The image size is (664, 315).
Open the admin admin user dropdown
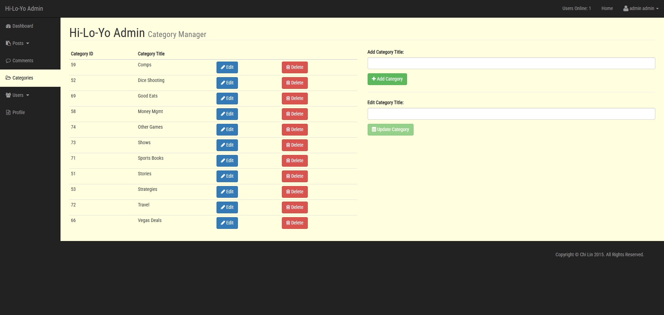coord(641,9)
